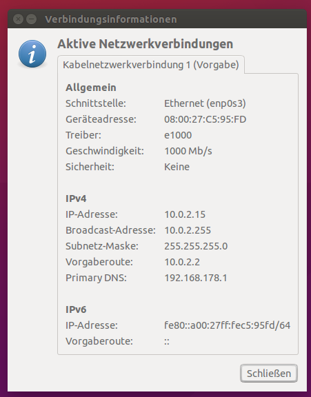Click the Verbindungsinformationen title bar text
This screenshot has height=397, width=311.
(x=111, y=19)
